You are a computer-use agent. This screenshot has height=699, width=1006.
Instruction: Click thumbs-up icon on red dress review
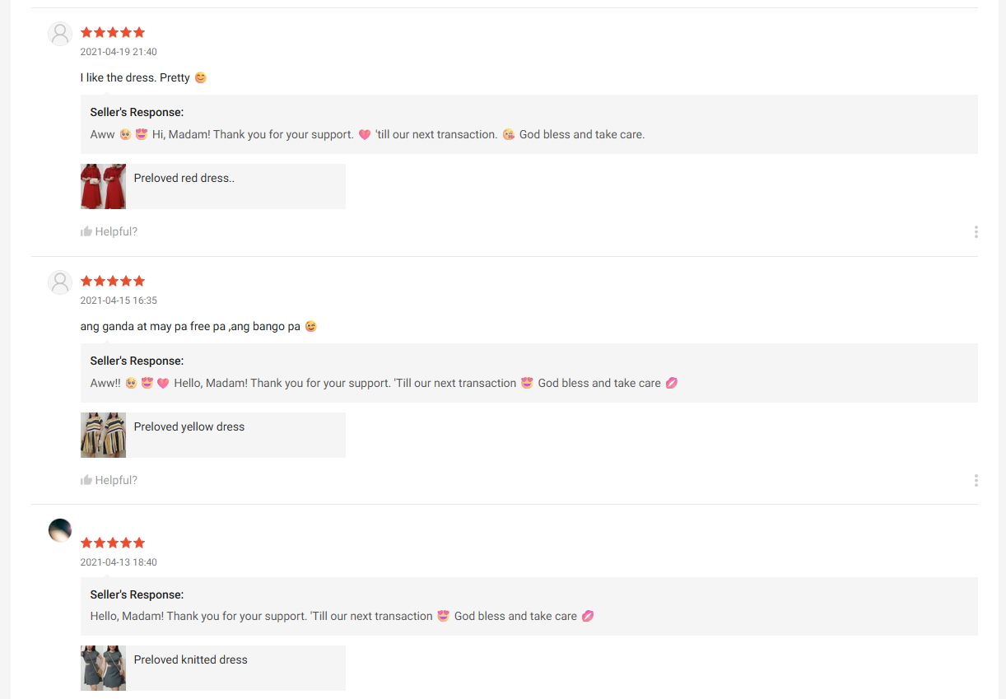point(86,232)
